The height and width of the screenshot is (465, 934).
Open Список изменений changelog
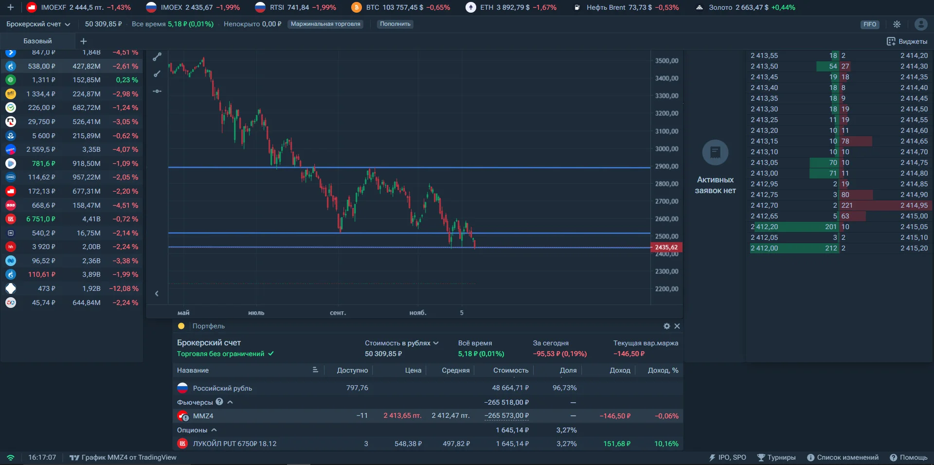click(843, 457)
